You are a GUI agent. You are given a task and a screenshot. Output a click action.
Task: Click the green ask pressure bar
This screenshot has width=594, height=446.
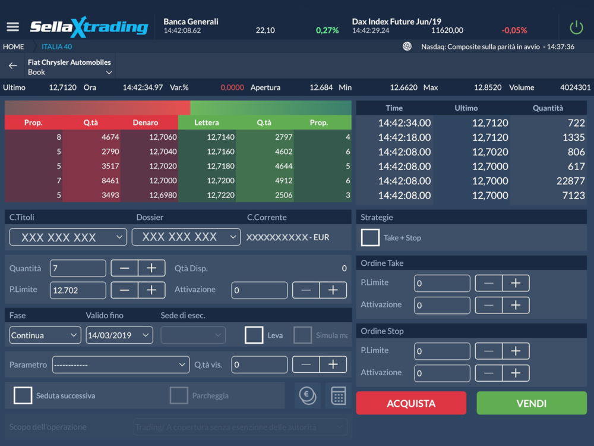pyautogui.click(x=271, y=108)
